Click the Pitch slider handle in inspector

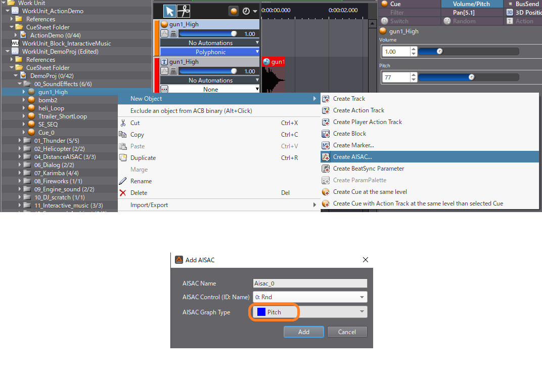tap(472, 77)
